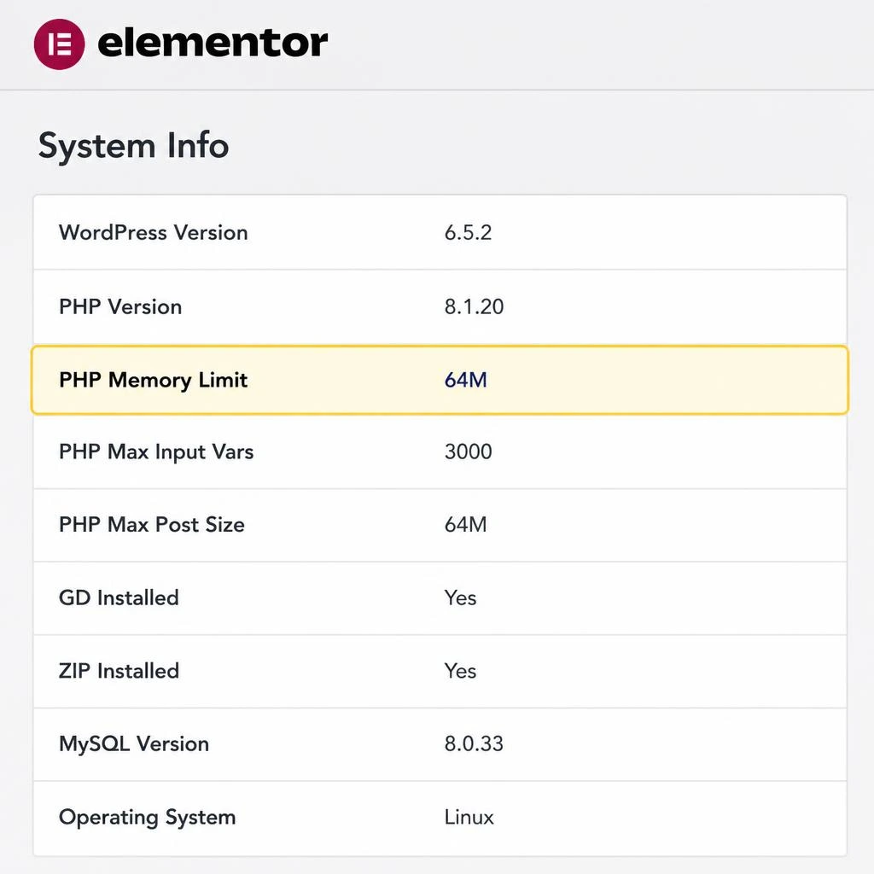Click the PHP Memory Limit label
Screen dimensions: 874x874
point(154,380)
